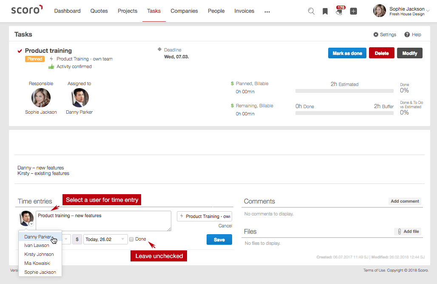This screenshot has height=284, width=437.
Task: Click the Scoro logo
Action: 27,9
